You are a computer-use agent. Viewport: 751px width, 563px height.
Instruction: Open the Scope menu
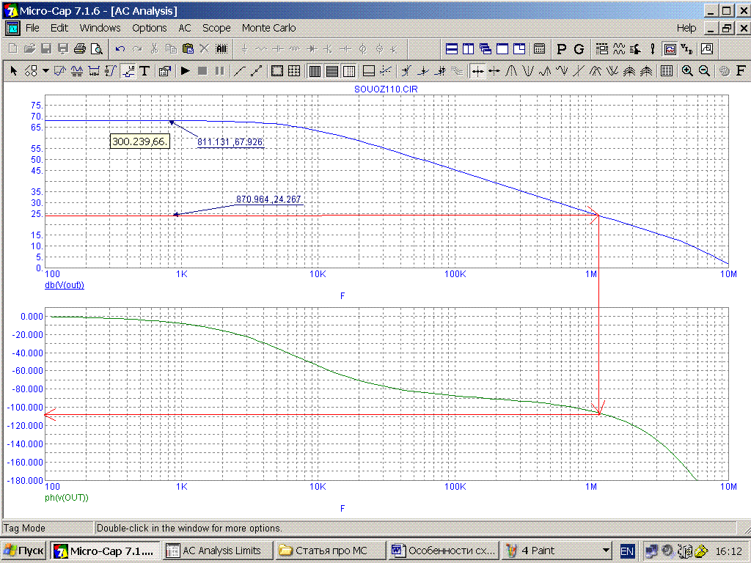[216, 28]
